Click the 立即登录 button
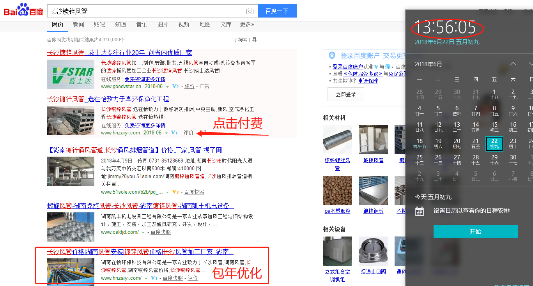 [x=346, y=94]
